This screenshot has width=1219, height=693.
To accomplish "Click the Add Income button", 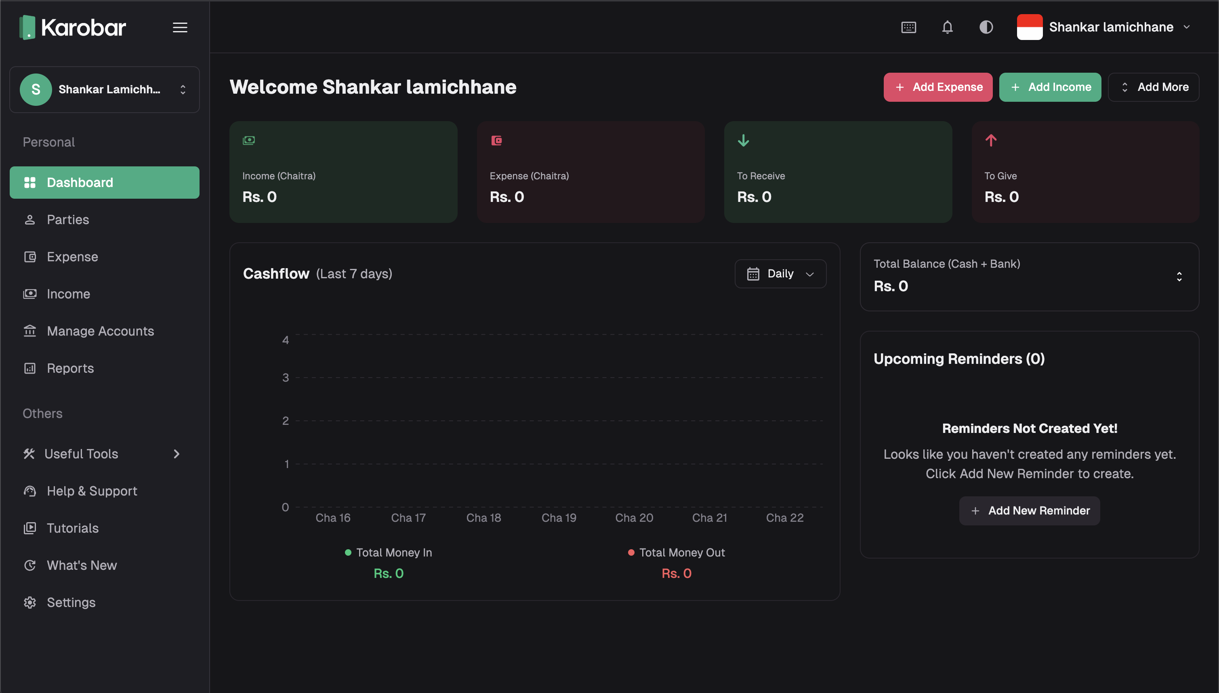I will (1050, 87).
